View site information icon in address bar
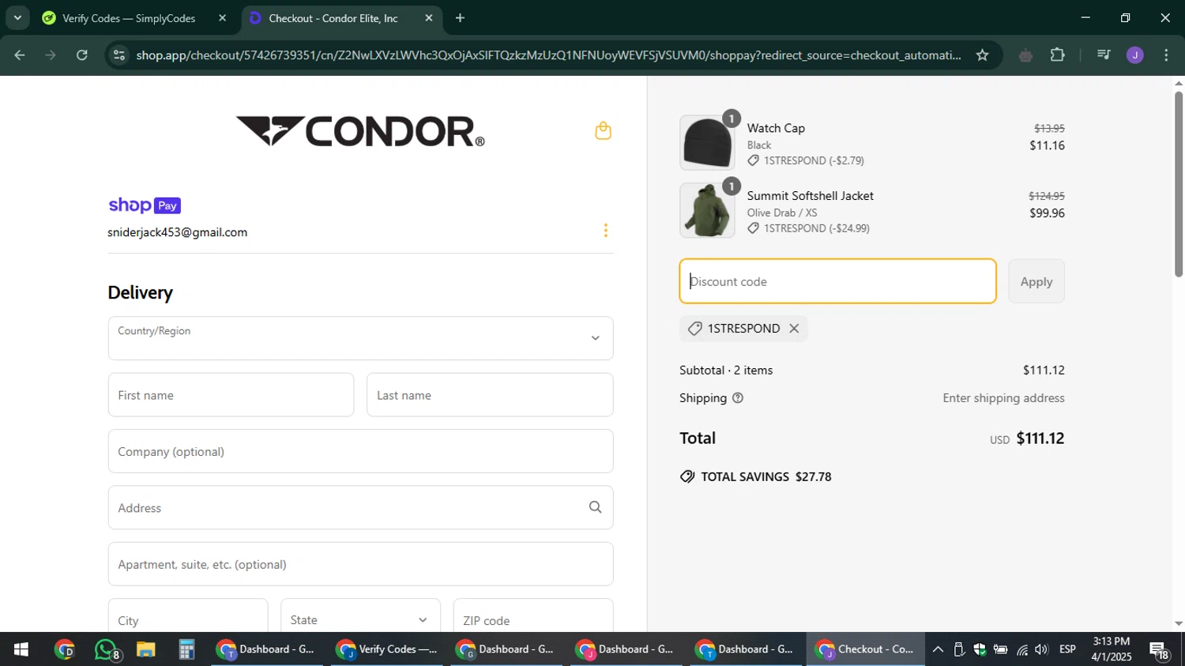The image size is (1185, 666). pyautogui.click(x=119, y=55)
